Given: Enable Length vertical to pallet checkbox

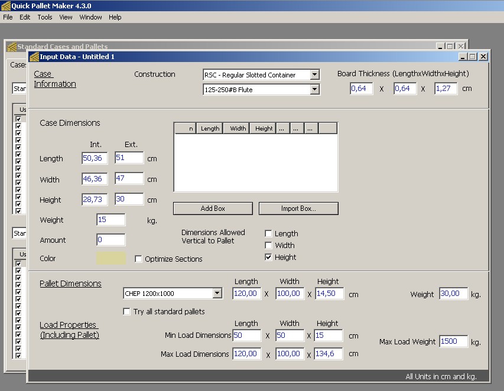Looking at the screenshot, I should coord(268,233).
